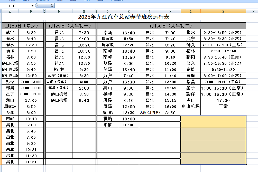Select column K header
Viewport: 258px width, 172px height.
click(x=170, y=11)
